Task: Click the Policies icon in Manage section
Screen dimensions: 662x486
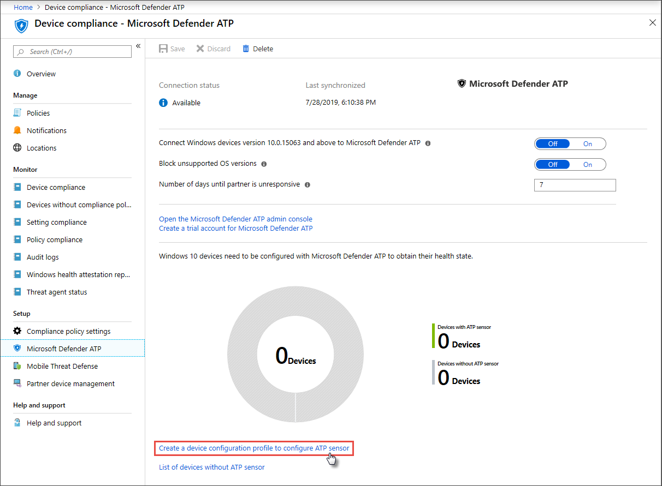Action: 17,113
